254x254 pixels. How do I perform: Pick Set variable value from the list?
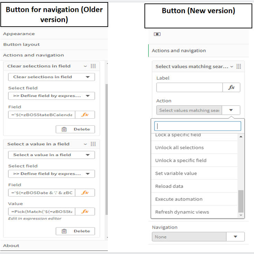[176, 173]
